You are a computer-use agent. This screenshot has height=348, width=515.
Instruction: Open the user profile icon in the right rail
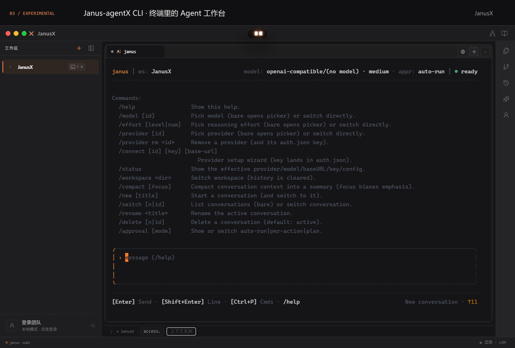coord(506,115)
